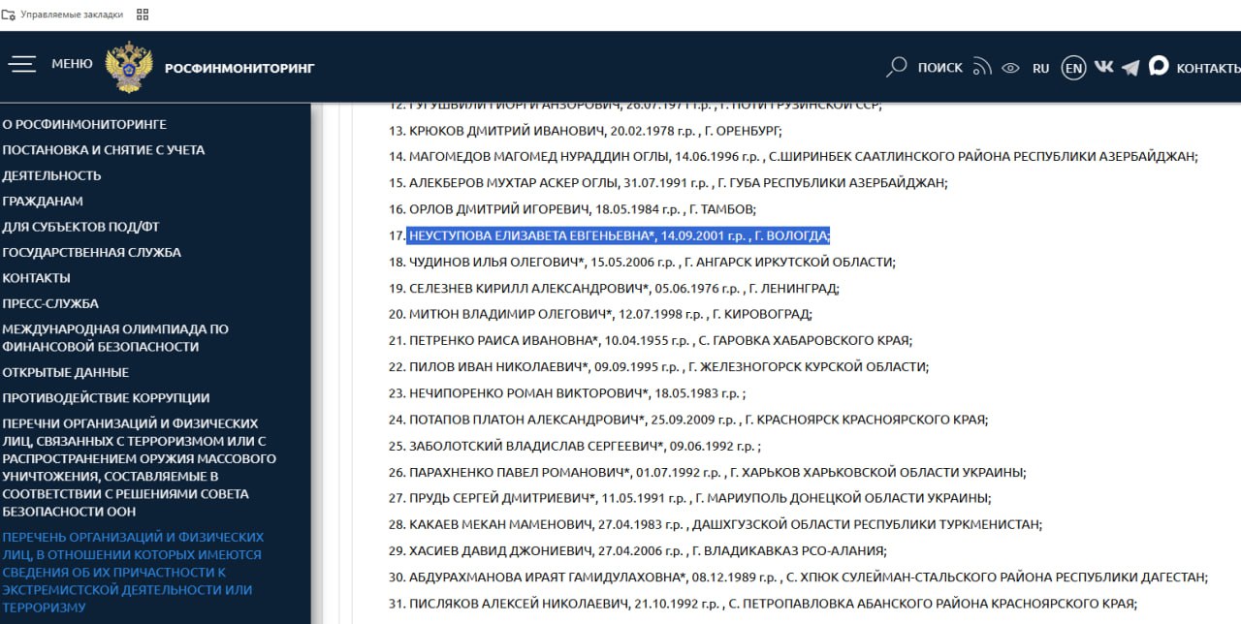Expand the Деятельность sidebar section

51,175
